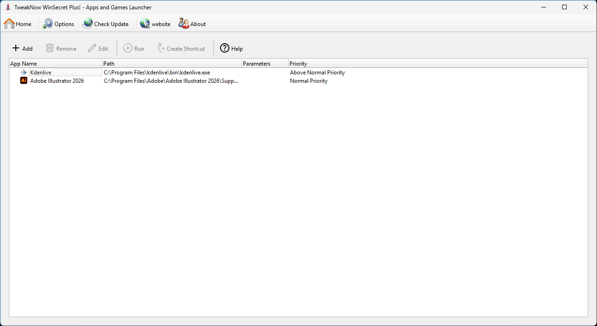
Task: Select the Adobe Illustrator 2026 entry name
Action: 57,81
